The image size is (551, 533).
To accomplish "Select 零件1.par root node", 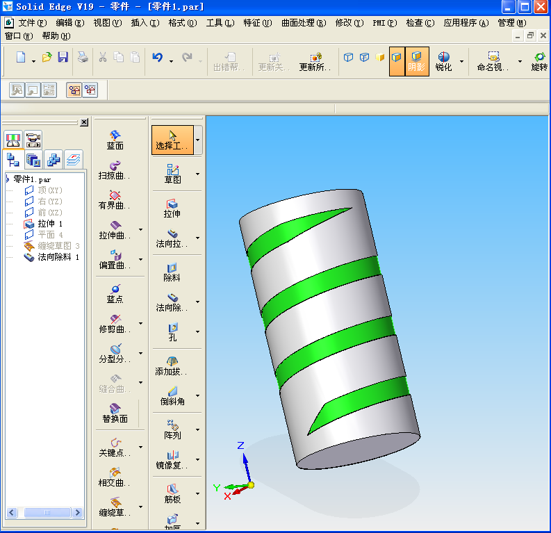I will (x=32, y=179).
